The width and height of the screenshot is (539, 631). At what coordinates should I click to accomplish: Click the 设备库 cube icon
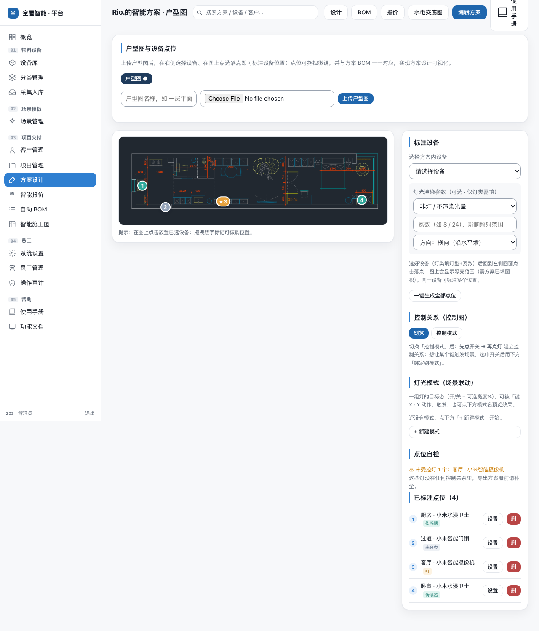click(x=12, y=63)
